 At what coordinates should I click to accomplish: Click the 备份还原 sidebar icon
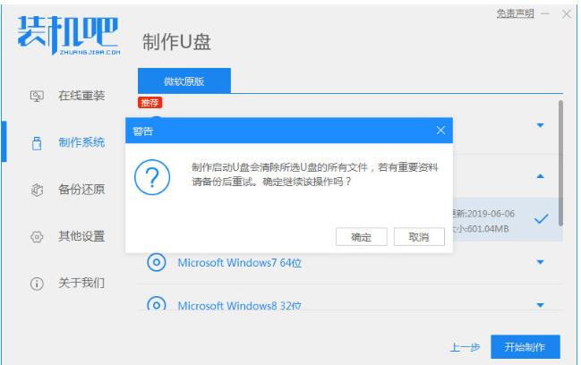pos(37,190)
